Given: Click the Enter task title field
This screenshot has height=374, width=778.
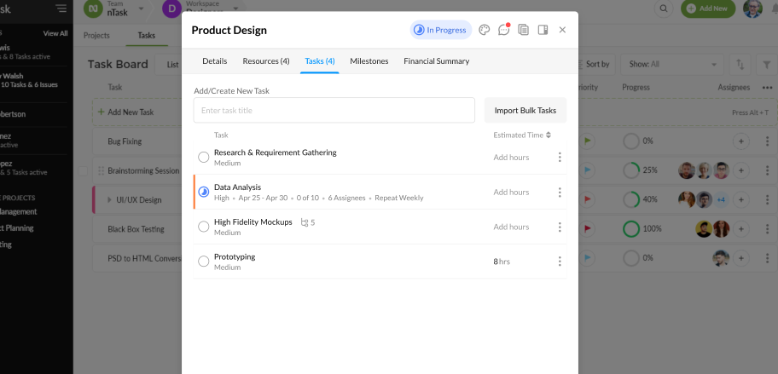Looking at the screenshot, I should 334,110.
